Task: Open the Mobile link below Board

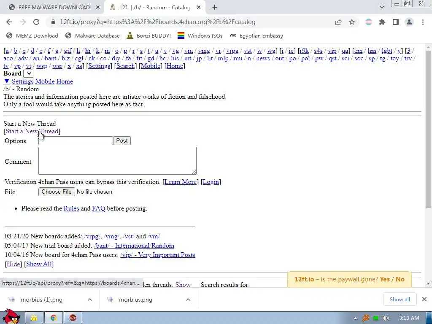Action: tap(45, 81)
